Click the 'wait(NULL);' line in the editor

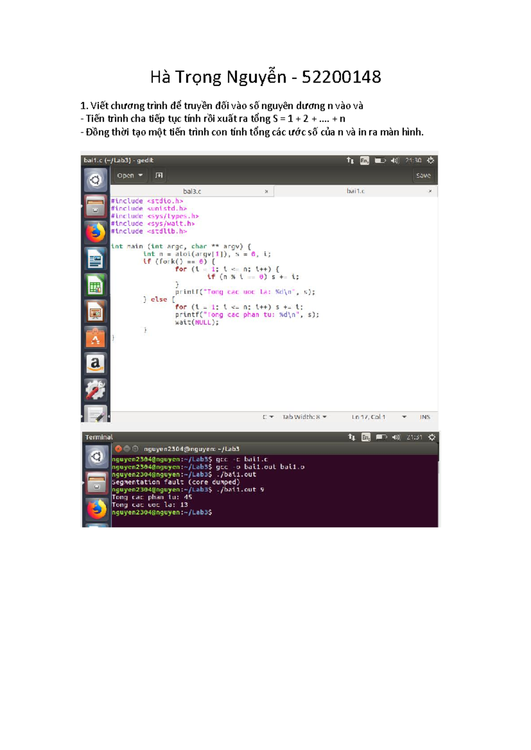[197, 322]
